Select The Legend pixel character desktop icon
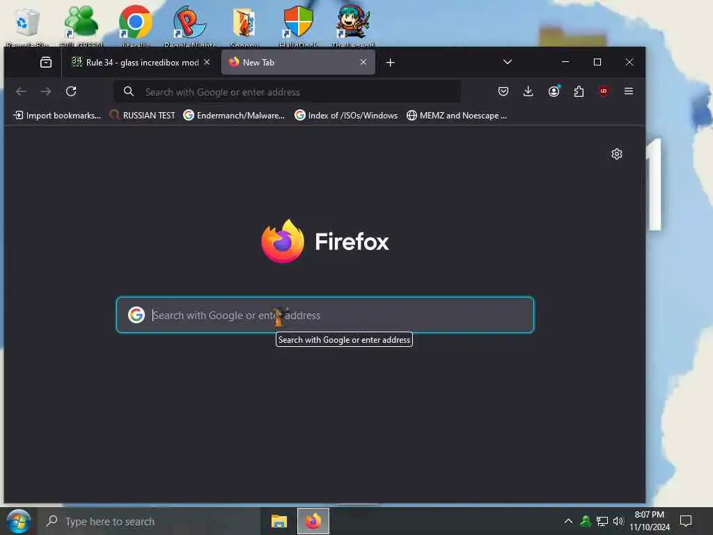The height and width of the screenshot is (535, 713). 353,26
